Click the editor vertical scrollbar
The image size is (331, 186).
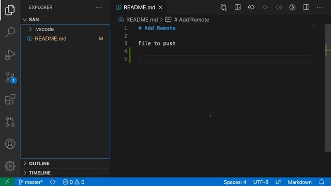[328, 88]
